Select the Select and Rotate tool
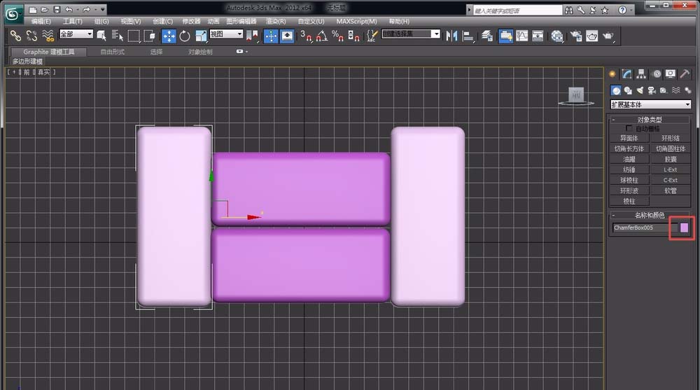Screen dimensions: 700x390 pos(185,36)
